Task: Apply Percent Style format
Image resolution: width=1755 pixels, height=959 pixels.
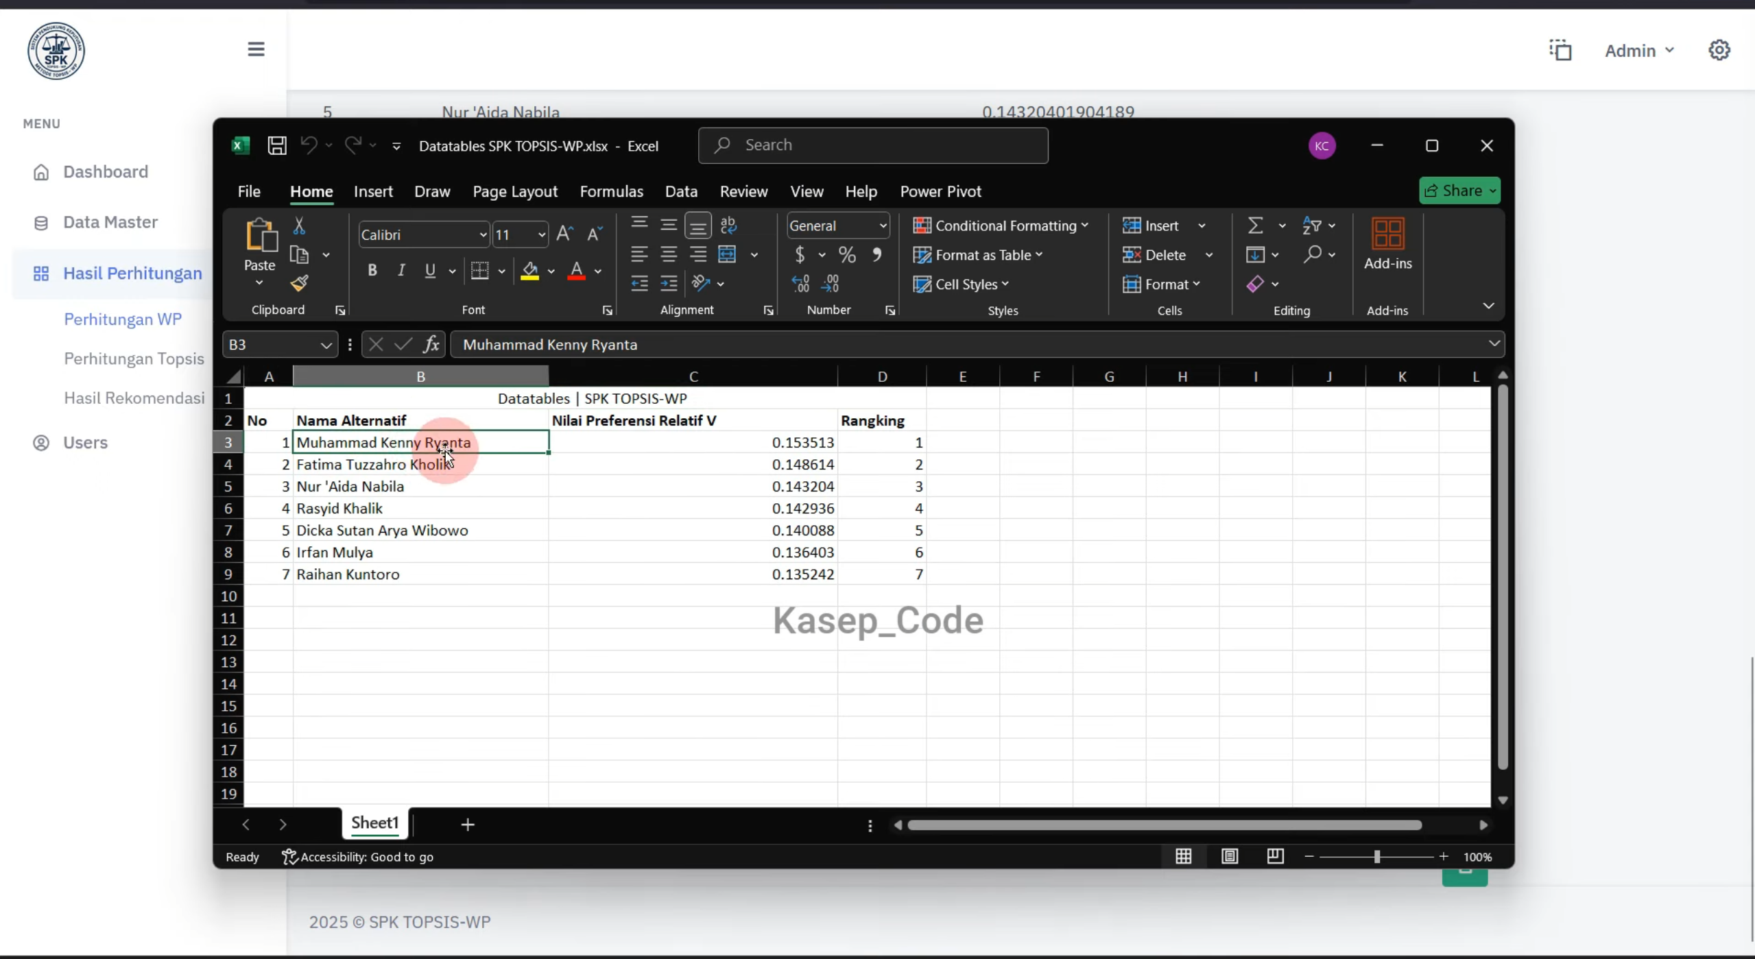Action: pos(847,255)
